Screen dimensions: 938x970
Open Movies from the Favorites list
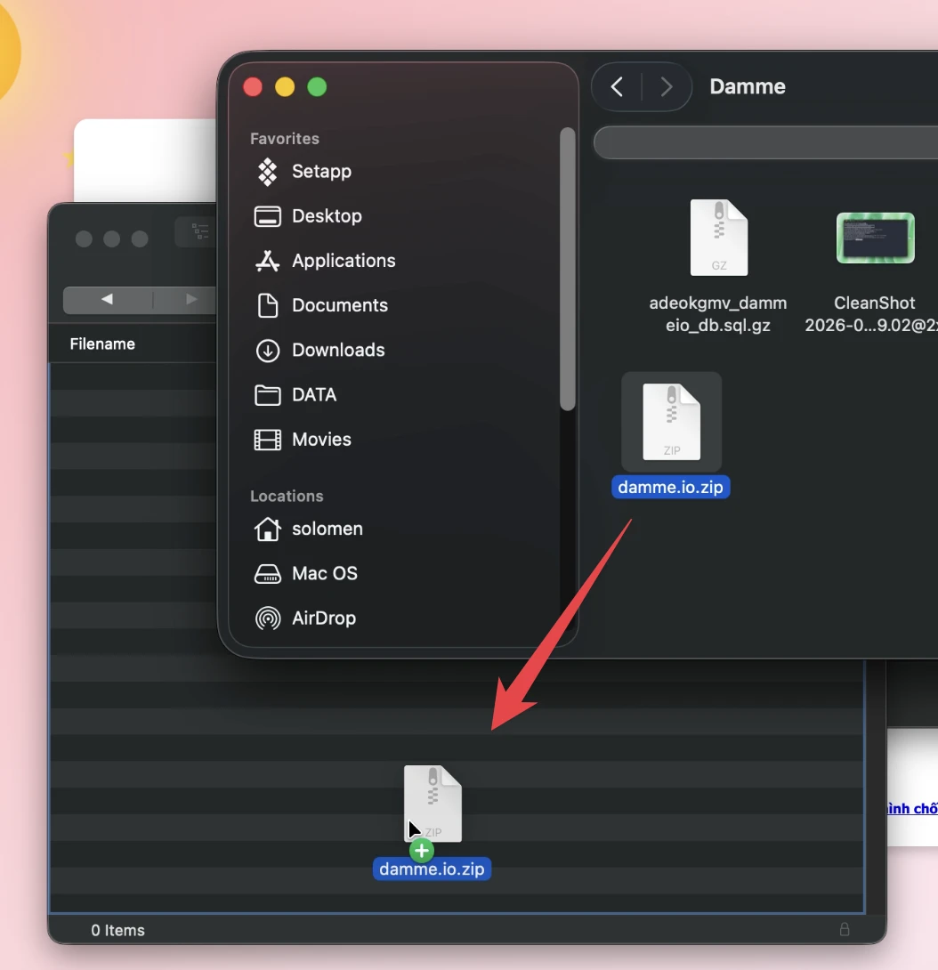point(303,440)
